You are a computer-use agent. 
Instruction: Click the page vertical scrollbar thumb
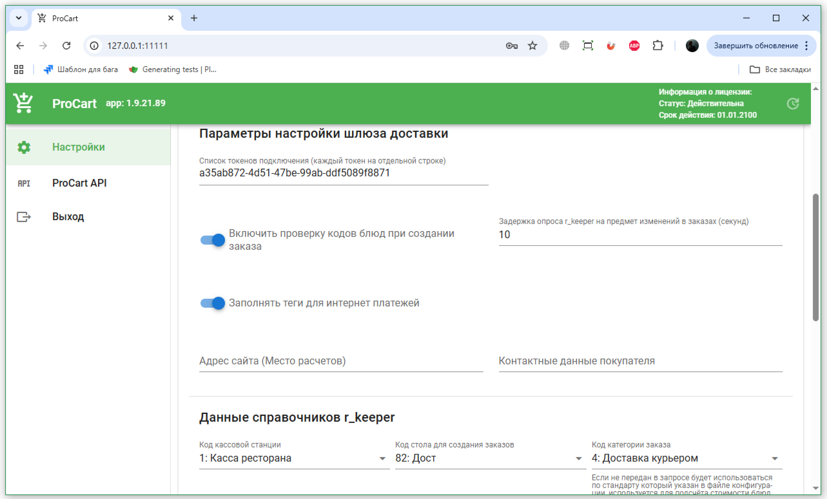(815, 258)
